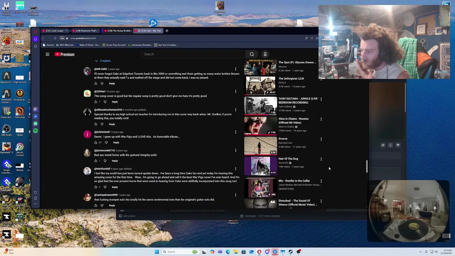The height and width of the screenshot is (256, 455).
Task: Switch to The Teskey Brothers browser tab
Action: coord(117,31)
